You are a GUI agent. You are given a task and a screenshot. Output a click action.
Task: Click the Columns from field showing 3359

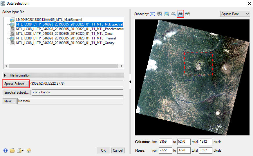pos(165,142)
